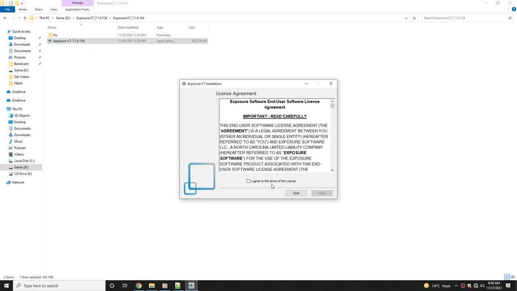Open the recent locations dropdown
Image resolution: width=517 pixels, height=291 pixels.
(20, 18)
